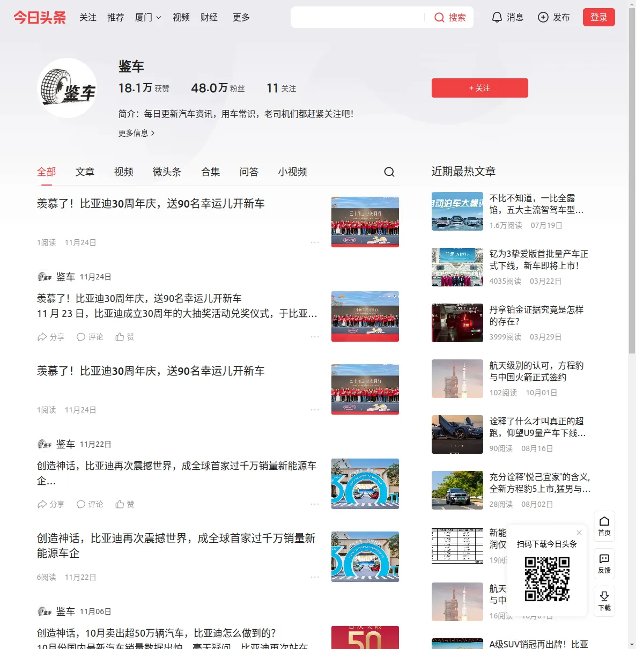Click the 搜索 magnifier button

(450, 17)
